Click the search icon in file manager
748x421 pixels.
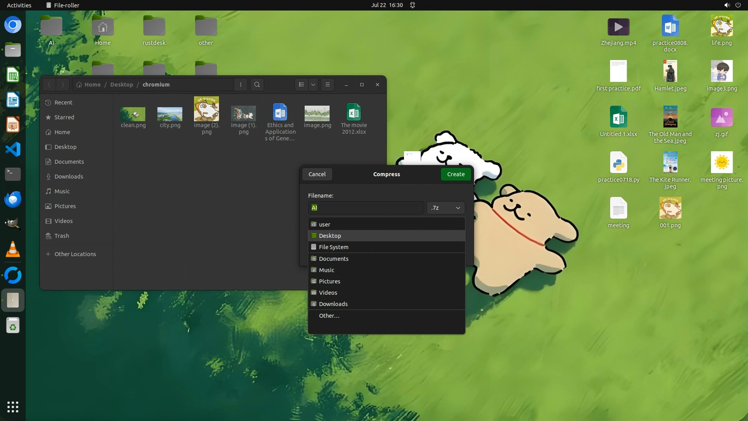point(257,85)
